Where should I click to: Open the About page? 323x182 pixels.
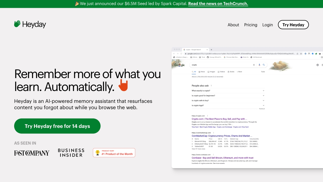233,25
